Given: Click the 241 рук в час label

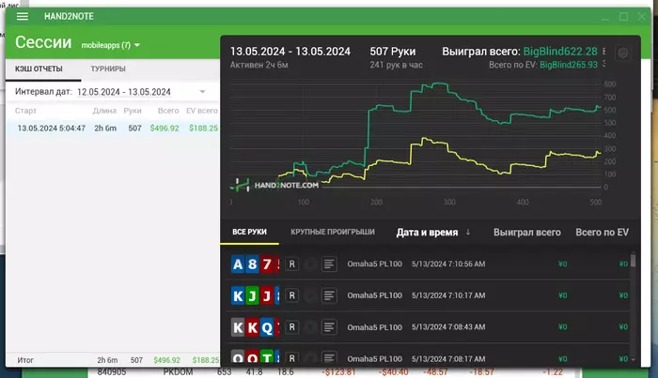Looking at the screenshot, I should pyautogui.click(x=396, y=65).
